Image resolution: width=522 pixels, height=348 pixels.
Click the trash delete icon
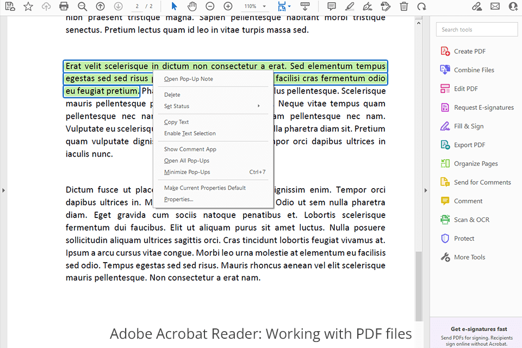[x=404, y=7]
